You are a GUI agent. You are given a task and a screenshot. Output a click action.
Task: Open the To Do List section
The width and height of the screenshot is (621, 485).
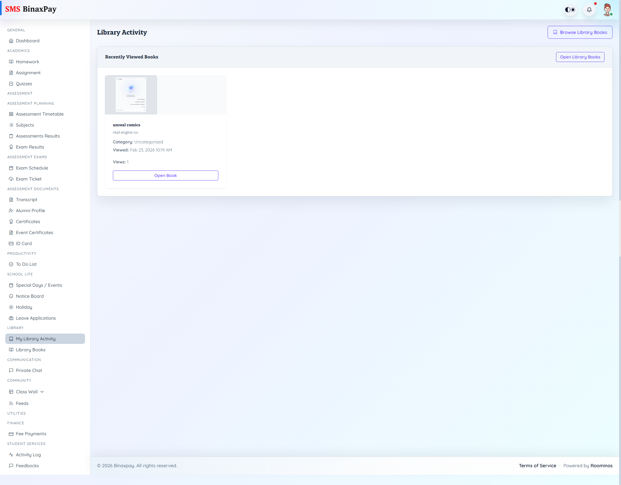click(x=26, y=264)
